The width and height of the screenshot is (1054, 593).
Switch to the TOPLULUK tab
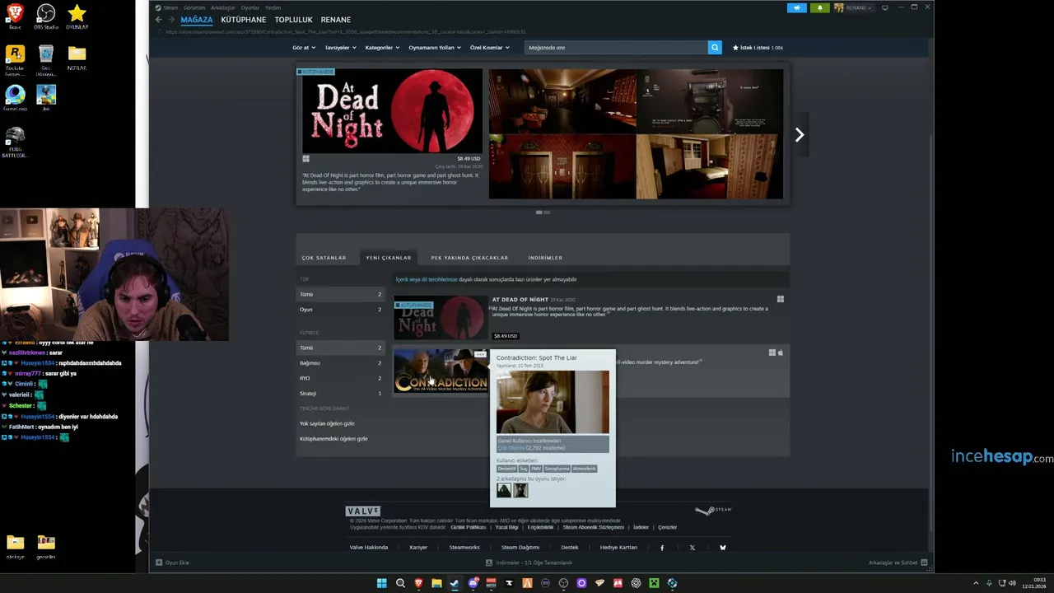(x=293, y=20)
